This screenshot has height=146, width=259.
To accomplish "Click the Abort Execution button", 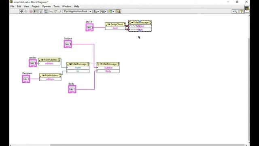I will 31,11.
